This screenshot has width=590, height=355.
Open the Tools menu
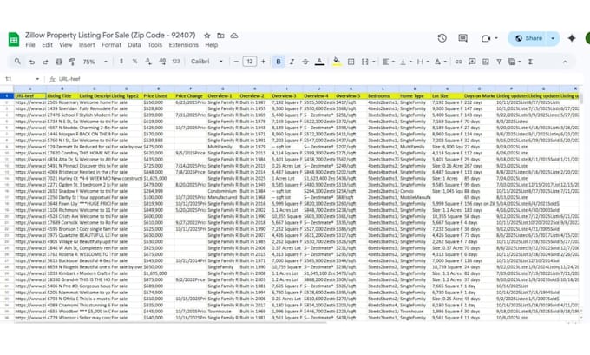[x=154, y=45]
